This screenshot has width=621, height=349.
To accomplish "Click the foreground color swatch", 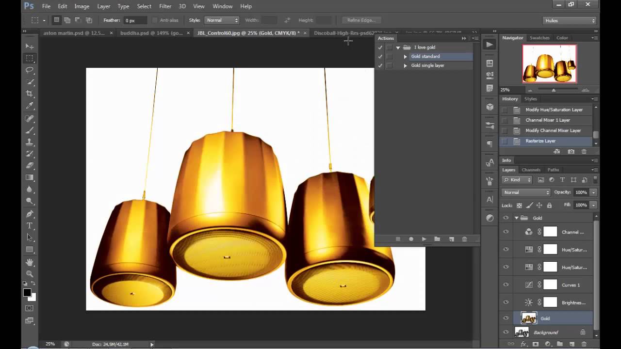I will (27, 292).
